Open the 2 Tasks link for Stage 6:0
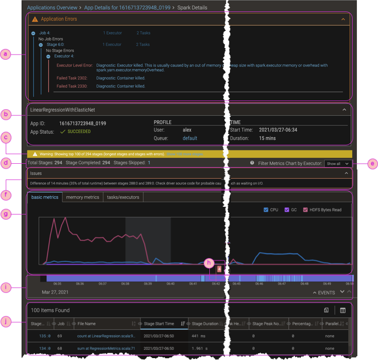Image resolution: width=378 pixels, height=360 pixels. point(143,45)
